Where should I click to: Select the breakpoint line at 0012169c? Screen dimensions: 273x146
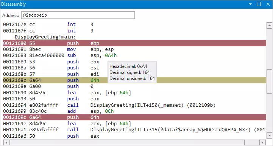[134, 117]
